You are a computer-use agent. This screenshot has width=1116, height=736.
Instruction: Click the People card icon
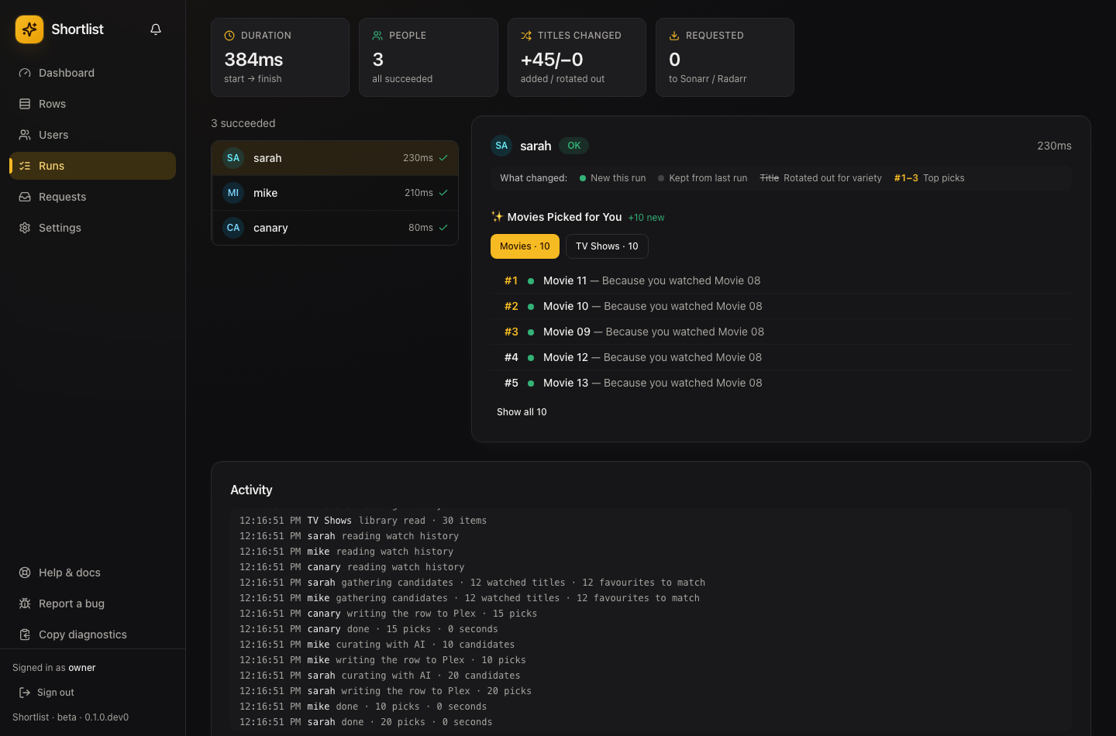click(x=377, y=36)
